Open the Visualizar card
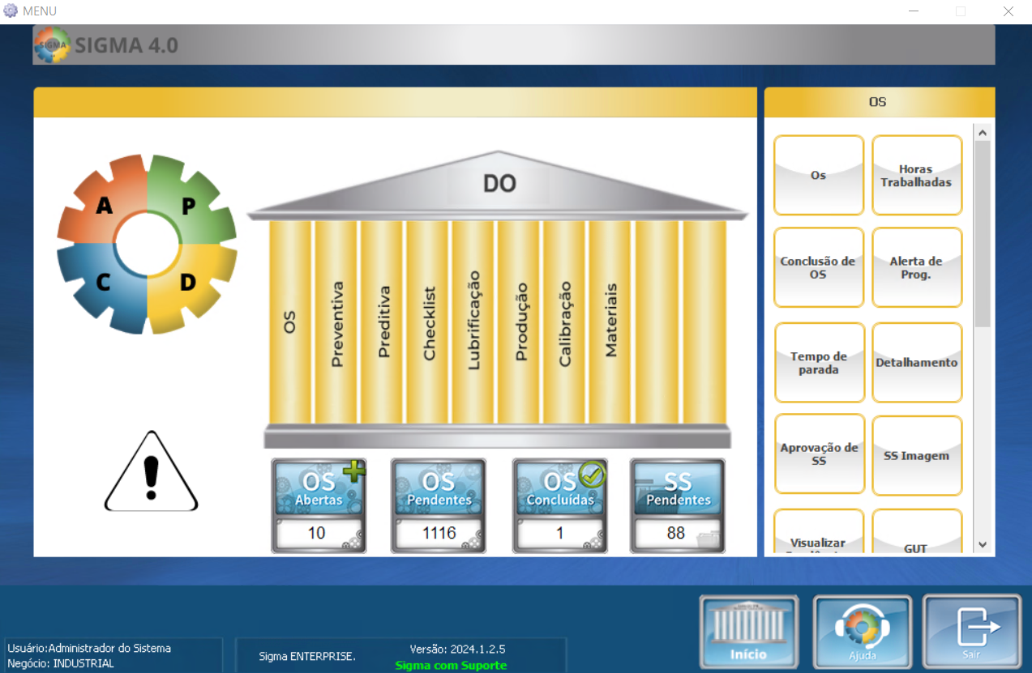This screenshot has height=673, width=1032. coord(819,533)
